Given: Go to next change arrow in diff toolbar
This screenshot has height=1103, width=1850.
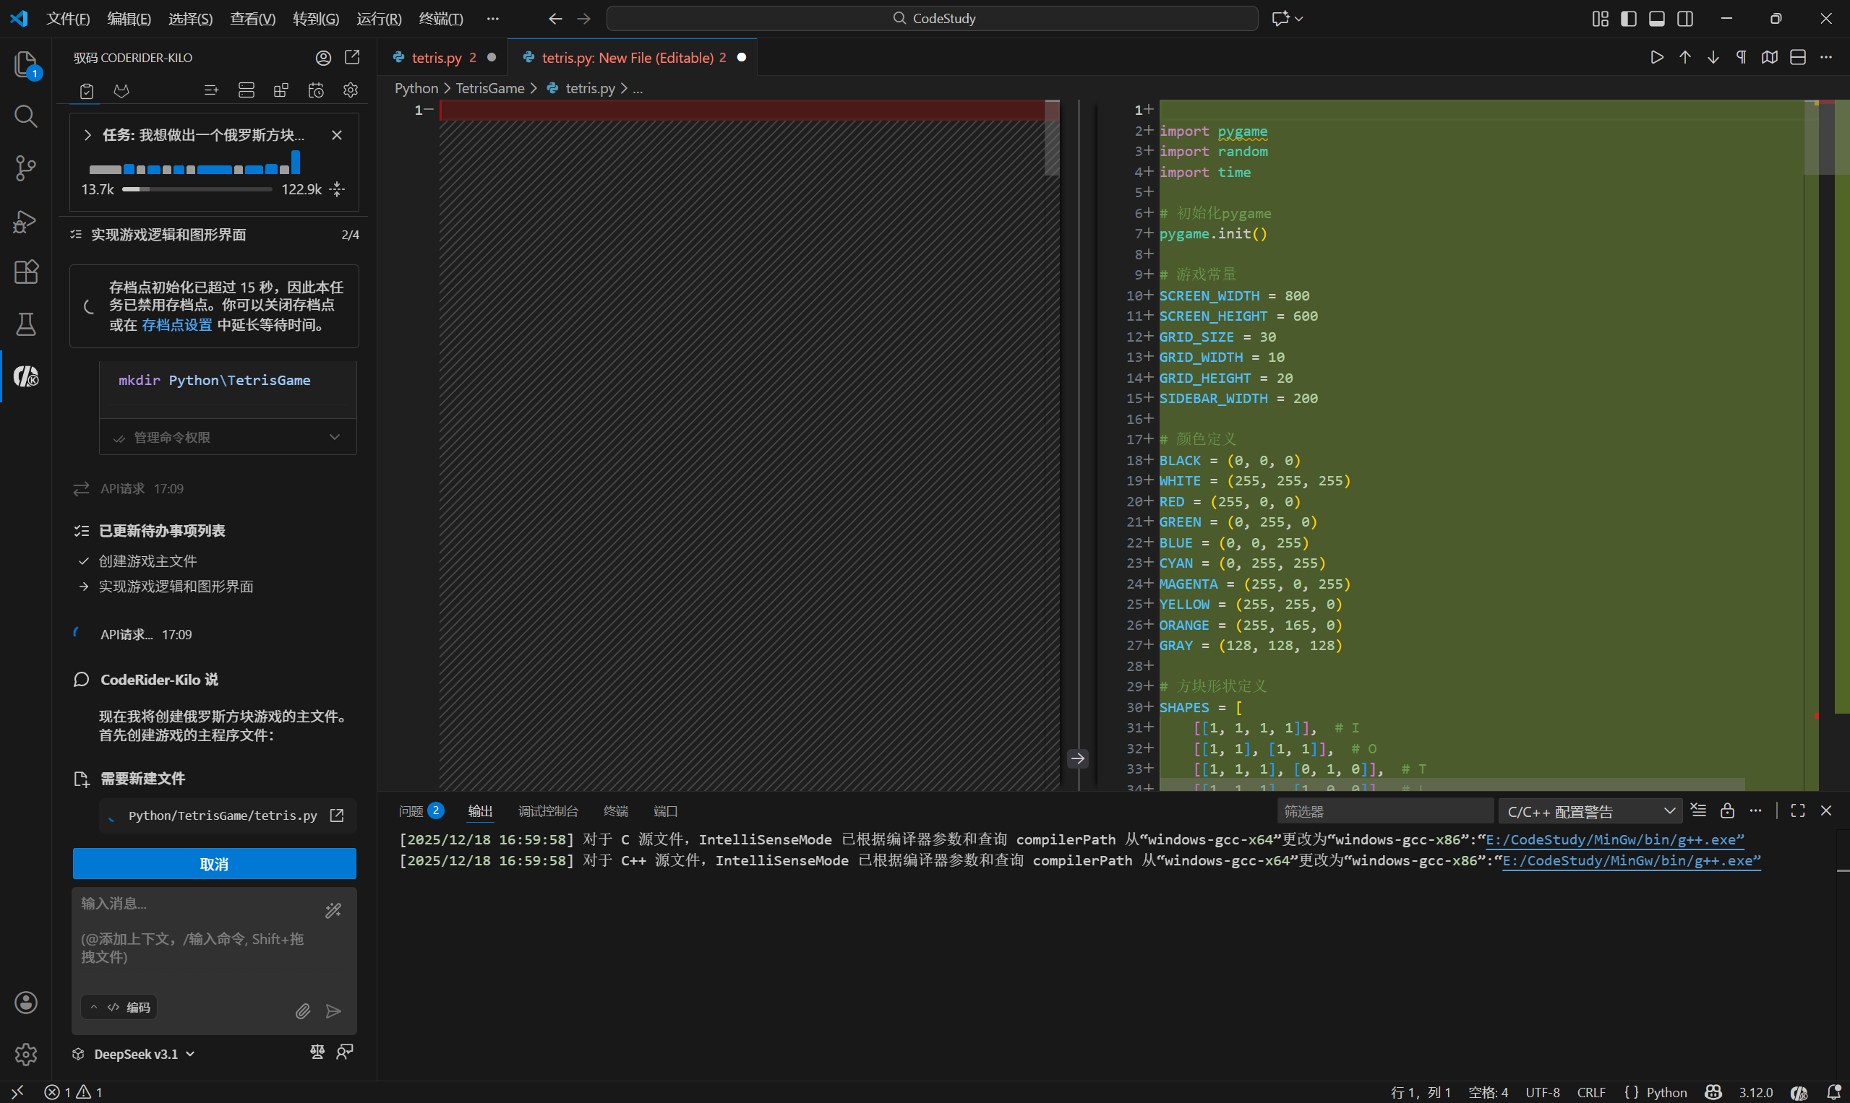Looking at the screenshot, I should pos(1713,57).
